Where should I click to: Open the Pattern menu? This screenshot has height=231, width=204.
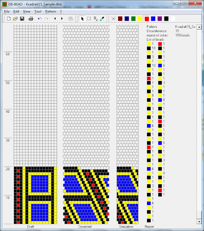pyautogui.click(x=51, y=12)
